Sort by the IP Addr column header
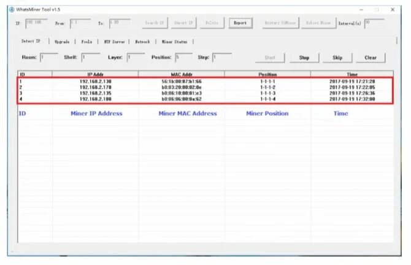This screenshot has width=411, height=265. click(95, 74)
